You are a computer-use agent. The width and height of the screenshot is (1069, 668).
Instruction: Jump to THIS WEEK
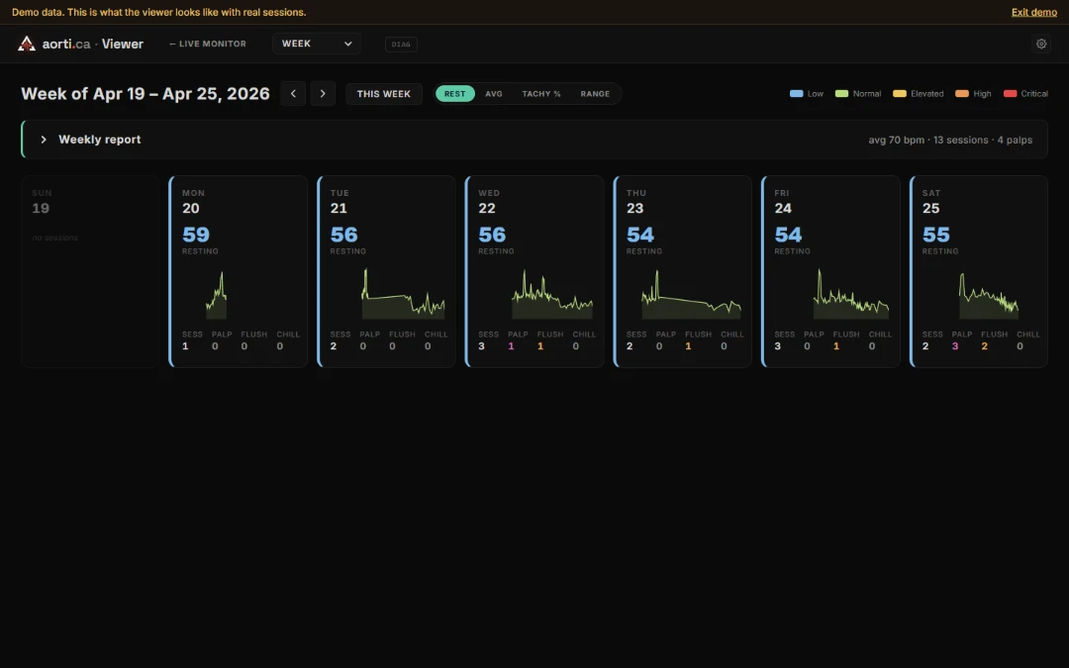(x=384, y=93)
